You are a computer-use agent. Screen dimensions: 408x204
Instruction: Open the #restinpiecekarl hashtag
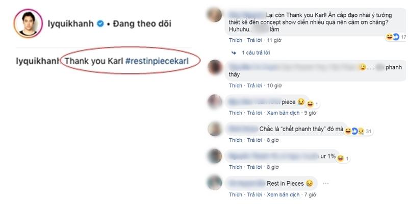pos(157,61)
